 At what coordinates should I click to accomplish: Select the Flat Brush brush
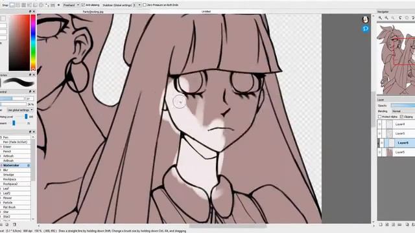click(x=16, y=207)
